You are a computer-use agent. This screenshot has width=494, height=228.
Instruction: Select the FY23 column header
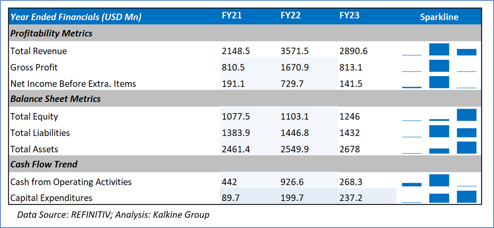[349, 16]
